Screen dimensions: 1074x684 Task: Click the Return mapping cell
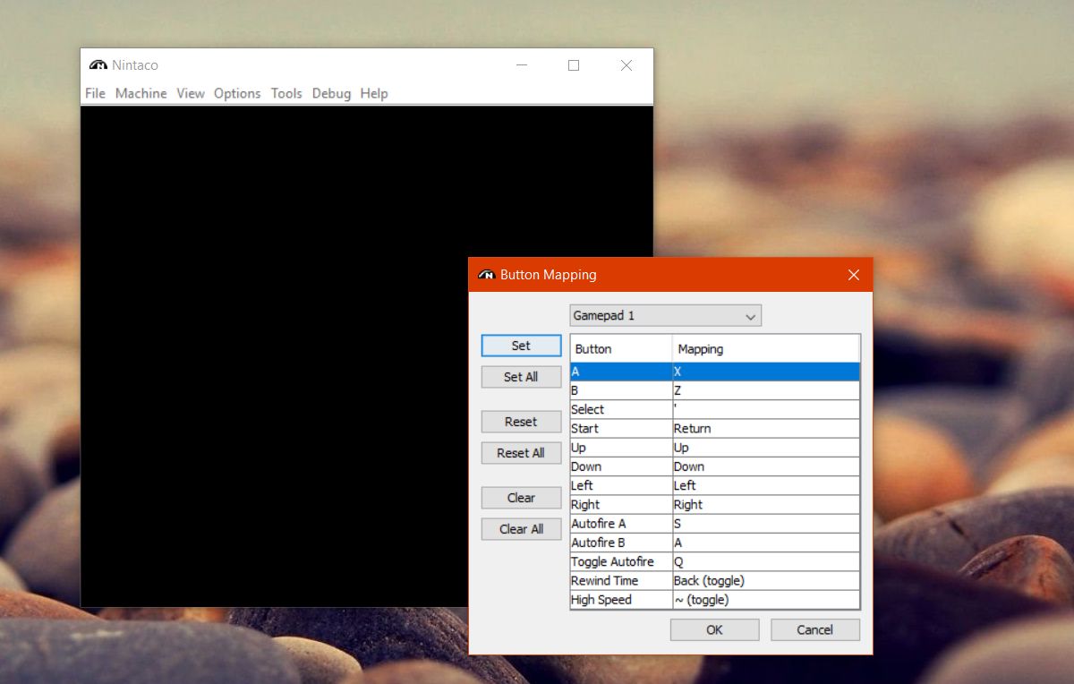[x=766, y=428]
